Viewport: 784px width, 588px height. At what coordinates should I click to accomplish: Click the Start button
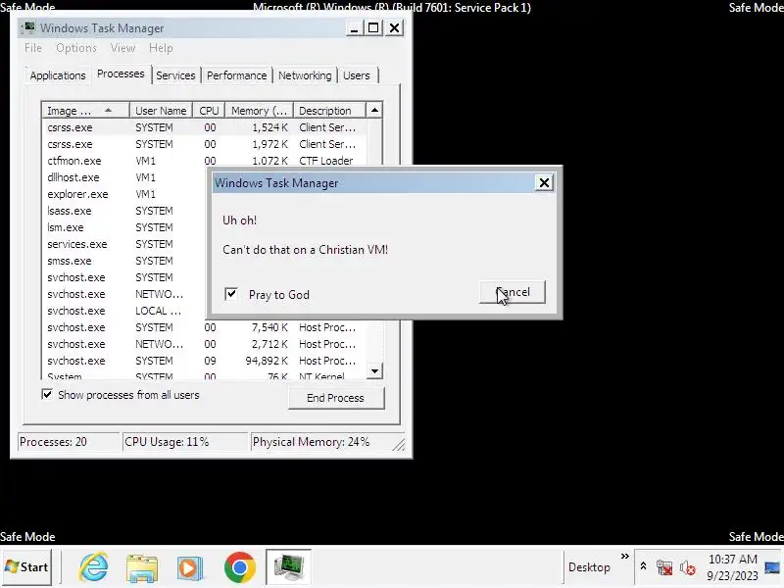tap(26, 567)
